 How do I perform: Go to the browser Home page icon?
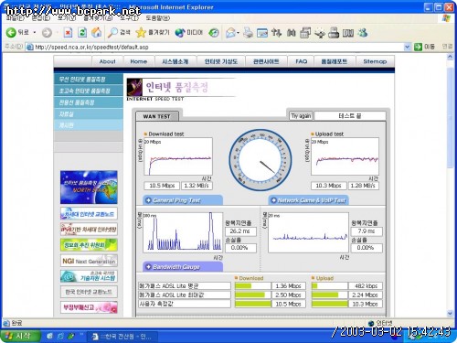pos(97,32)
